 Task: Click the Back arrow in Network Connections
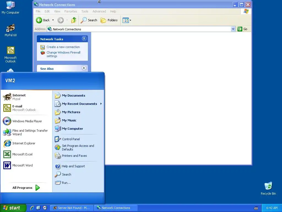coord(43,20)
